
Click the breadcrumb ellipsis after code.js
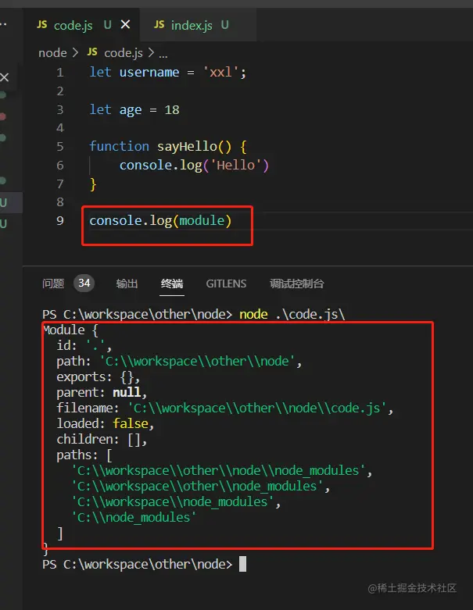point(163,54)
